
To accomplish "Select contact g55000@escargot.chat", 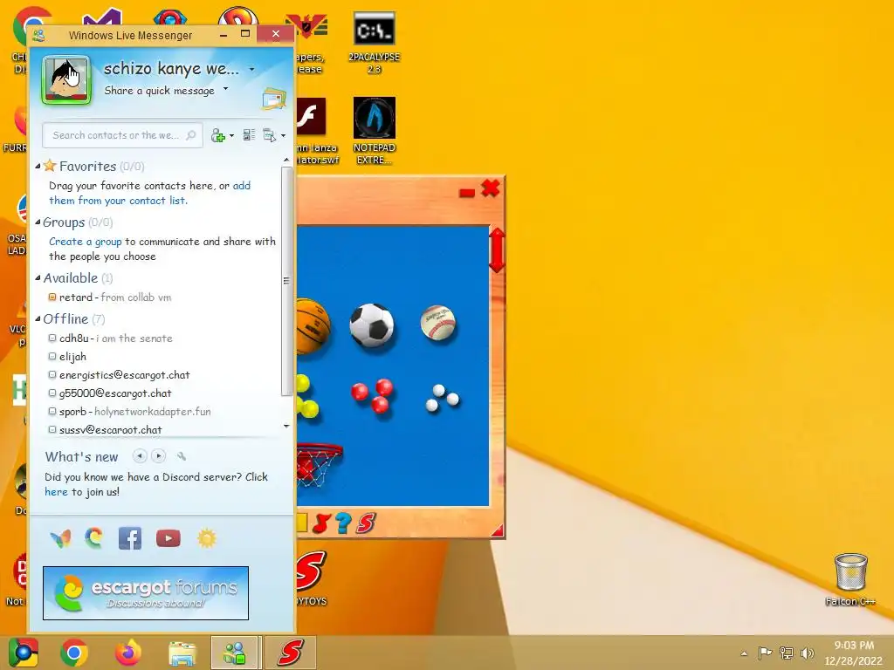I will click(x=109, y=393).
